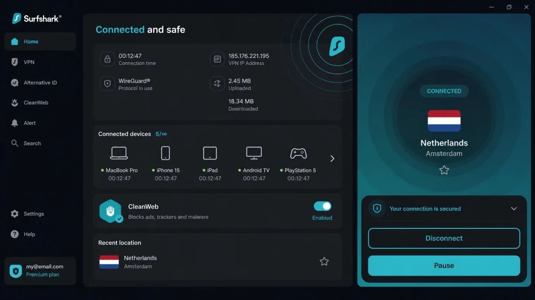Show more connected devices with the right chevron
This screenshot has width=535, height=300.
click(332, 158)
